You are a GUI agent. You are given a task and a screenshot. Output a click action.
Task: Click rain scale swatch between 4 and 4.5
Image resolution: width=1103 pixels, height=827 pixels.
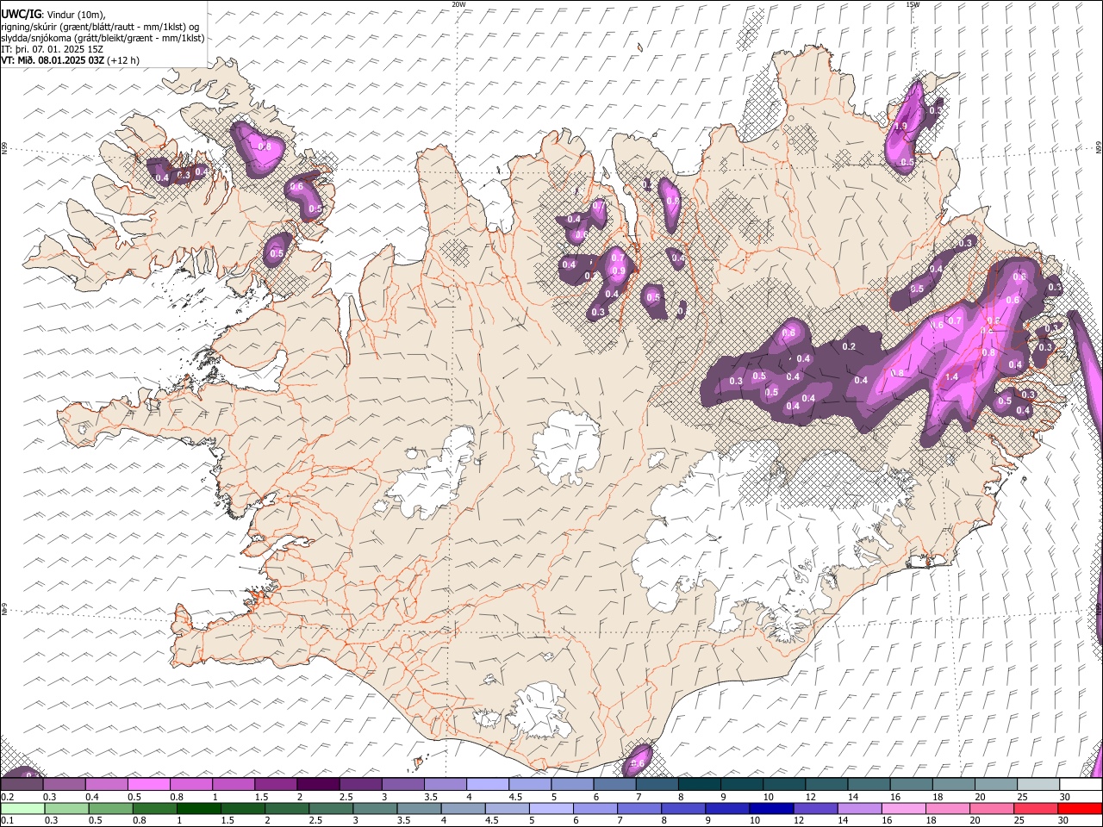[464, 808]
